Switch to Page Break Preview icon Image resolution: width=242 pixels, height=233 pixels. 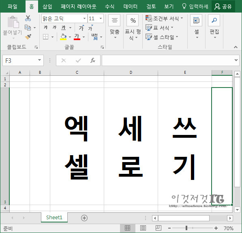point(158,228)
